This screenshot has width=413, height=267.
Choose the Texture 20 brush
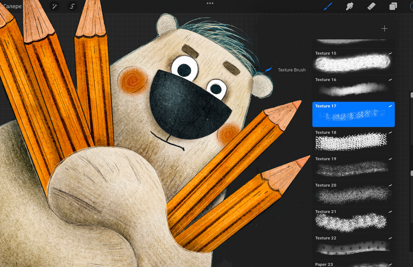click(353, 194)
